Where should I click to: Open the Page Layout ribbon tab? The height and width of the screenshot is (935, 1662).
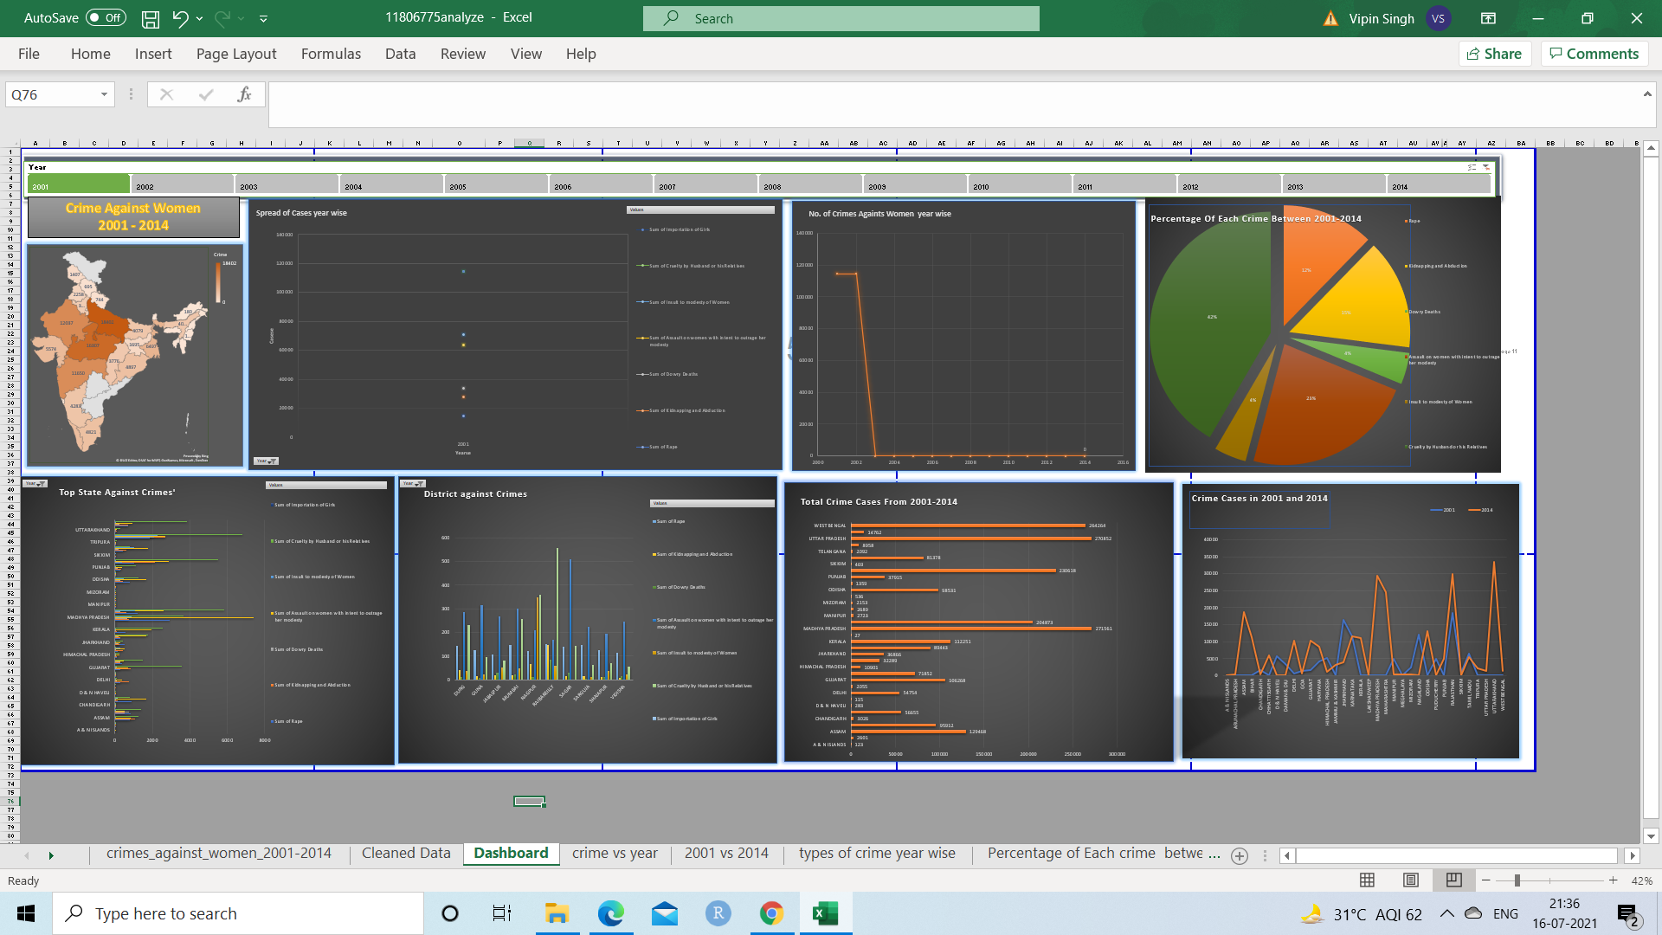click(236, 54)
